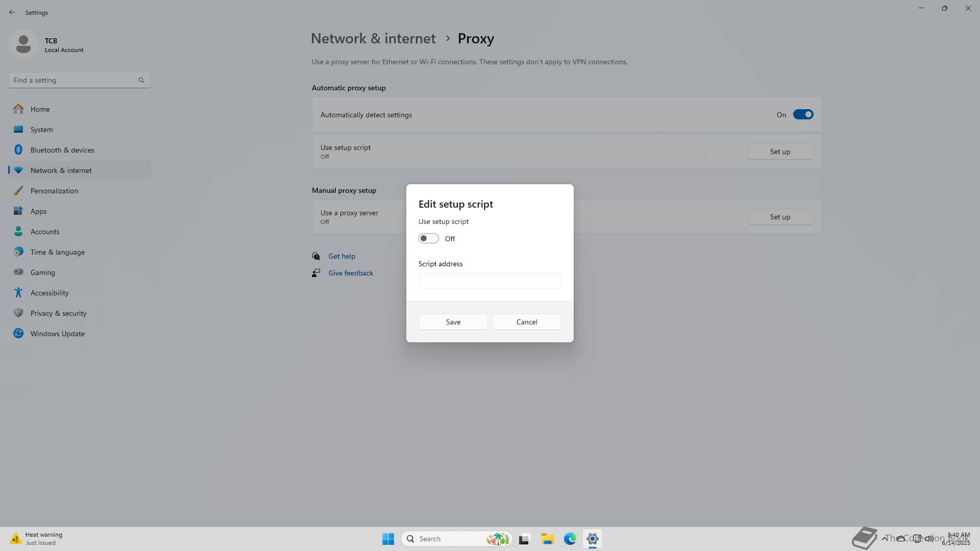980x551 pixels.
Task: Cancel the Edit setup script dialog
Action: coord(526,322)
